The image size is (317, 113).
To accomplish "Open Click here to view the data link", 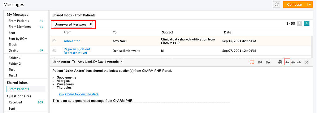I will (79, 94).
